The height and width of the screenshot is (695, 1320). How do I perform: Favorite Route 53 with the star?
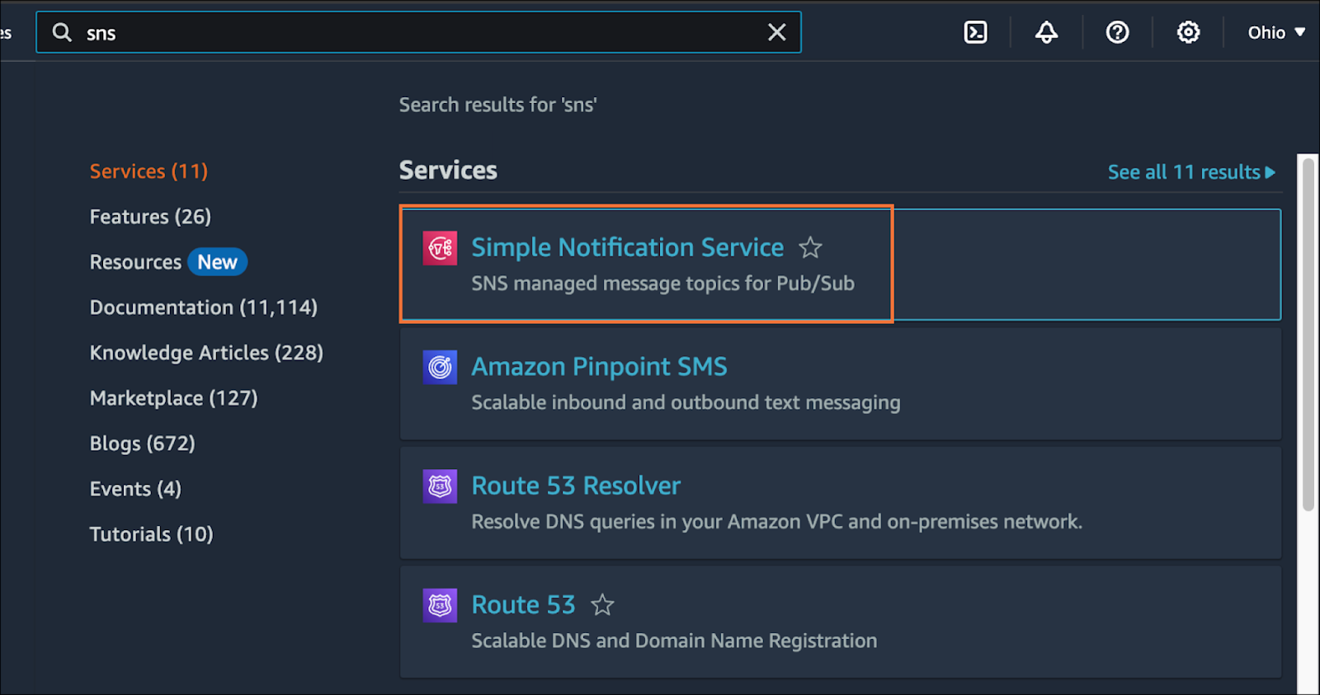click(602, 605)
